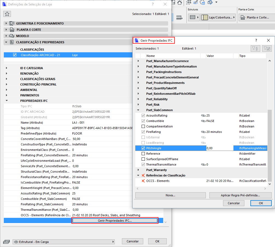Click the Nova... button
This screenshot has width=275, height=247.
point(170,195)
